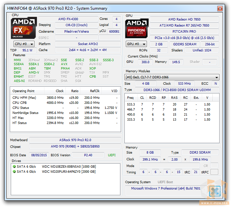Select the 466.7 frequency row

pos(172,110)
